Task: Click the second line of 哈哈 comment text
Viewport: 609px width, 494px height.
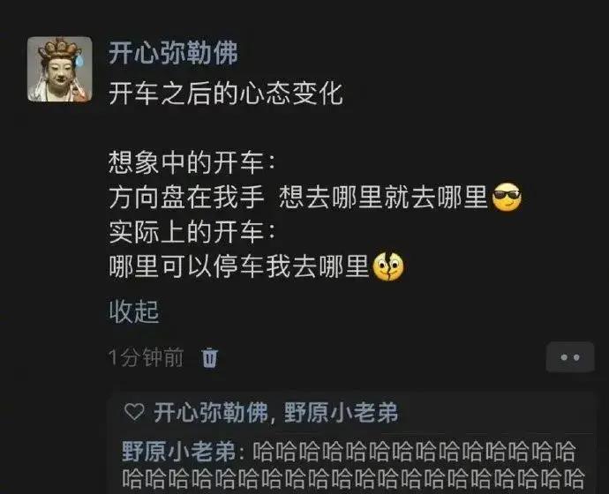Action: click(353, 479)
